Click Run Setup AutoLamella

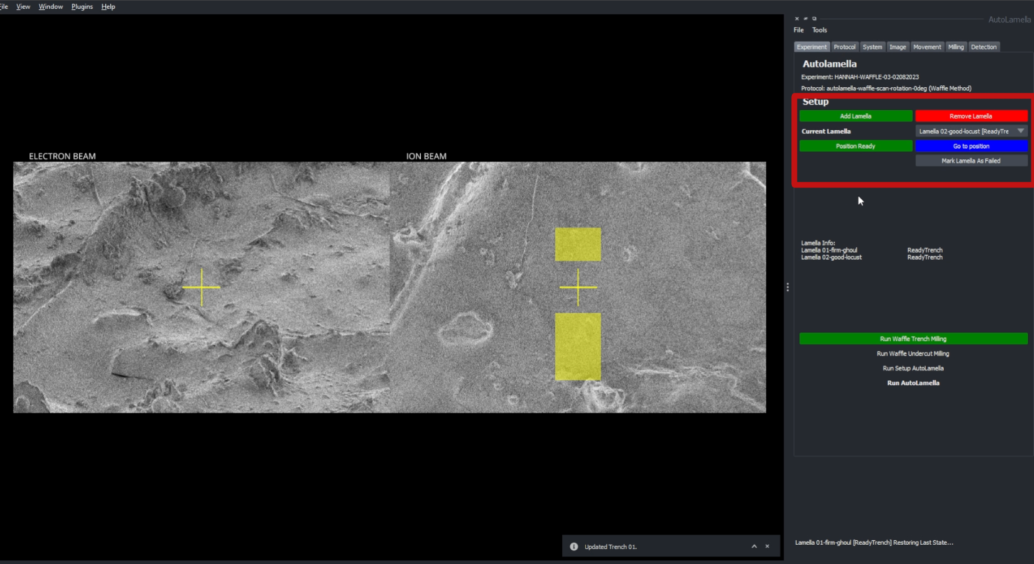913,369
